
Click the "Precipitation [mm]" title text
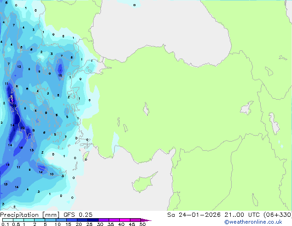(x=29, y=215)
